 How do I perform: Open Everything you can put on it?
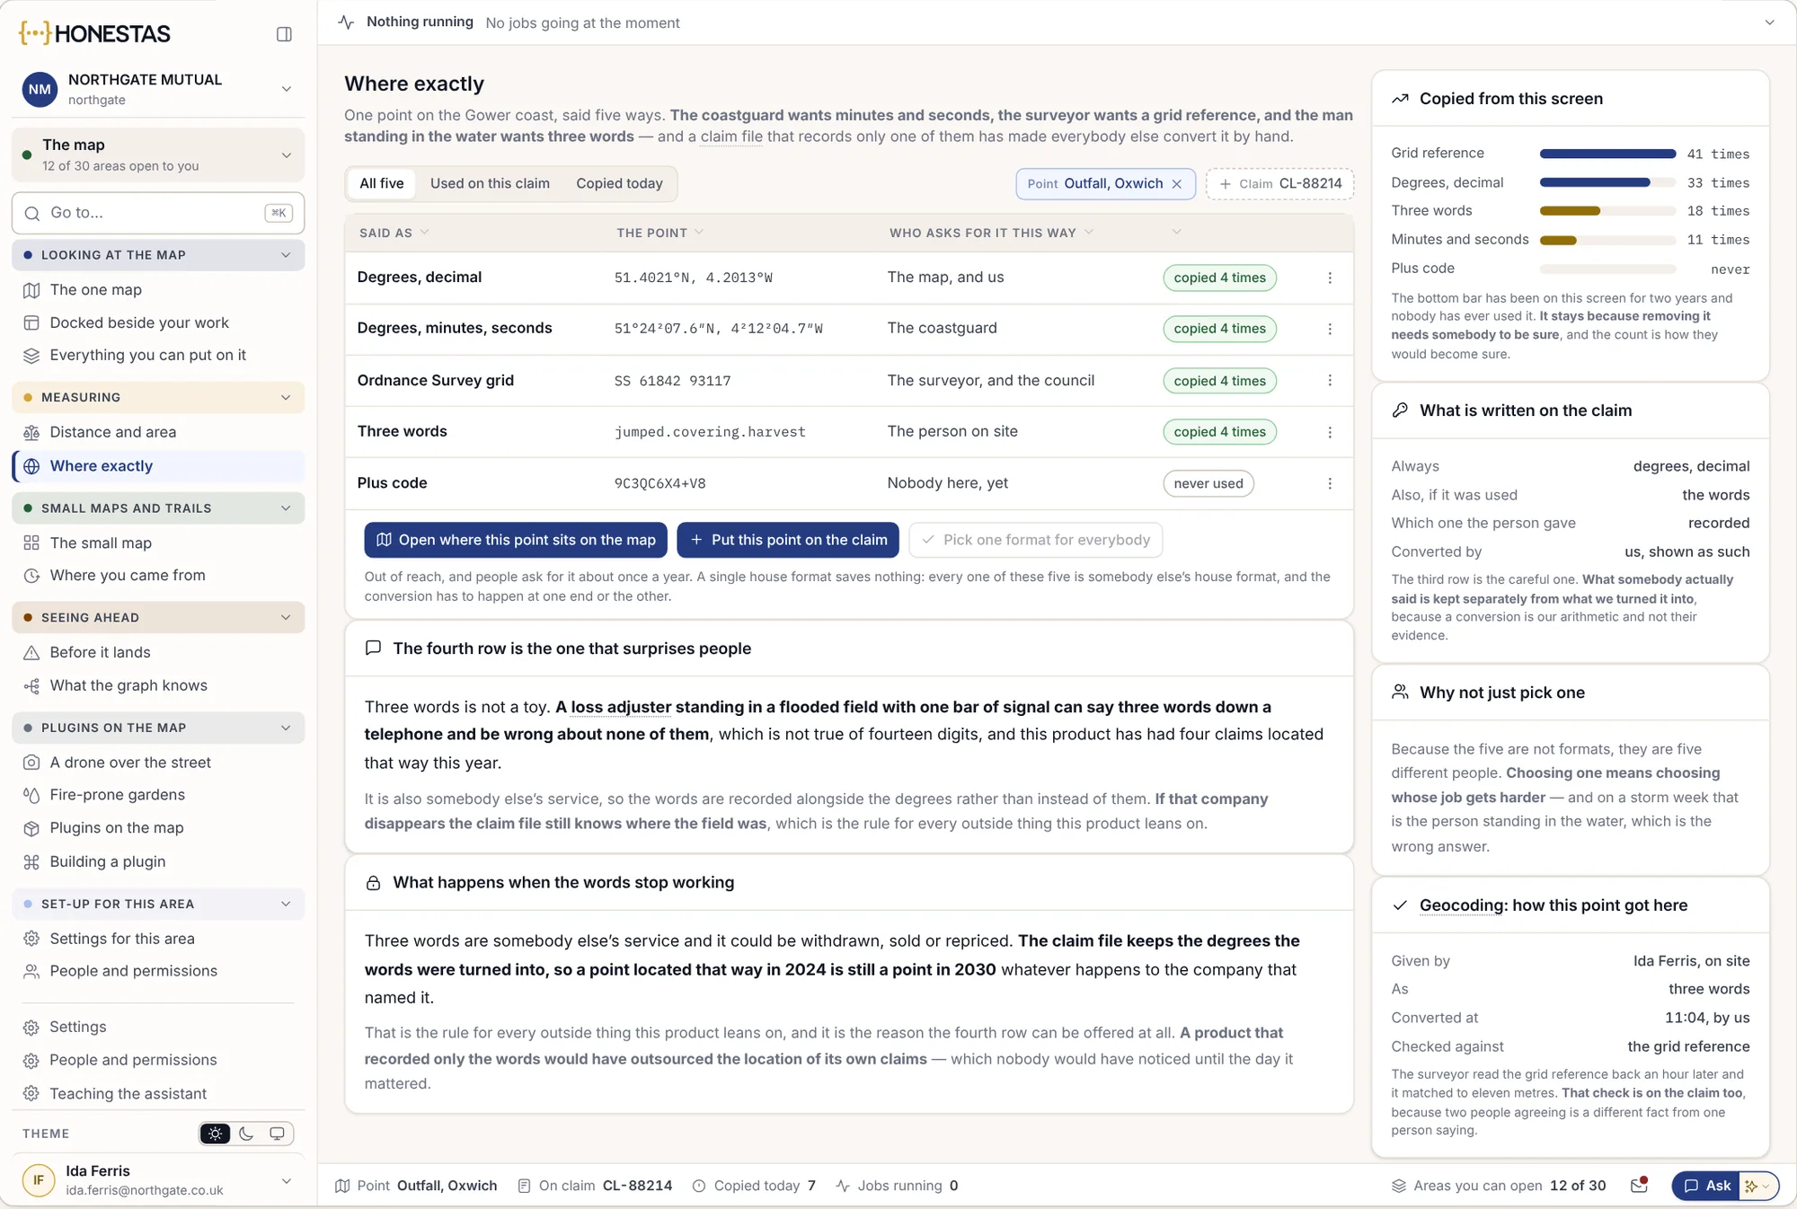pos(158,355)
